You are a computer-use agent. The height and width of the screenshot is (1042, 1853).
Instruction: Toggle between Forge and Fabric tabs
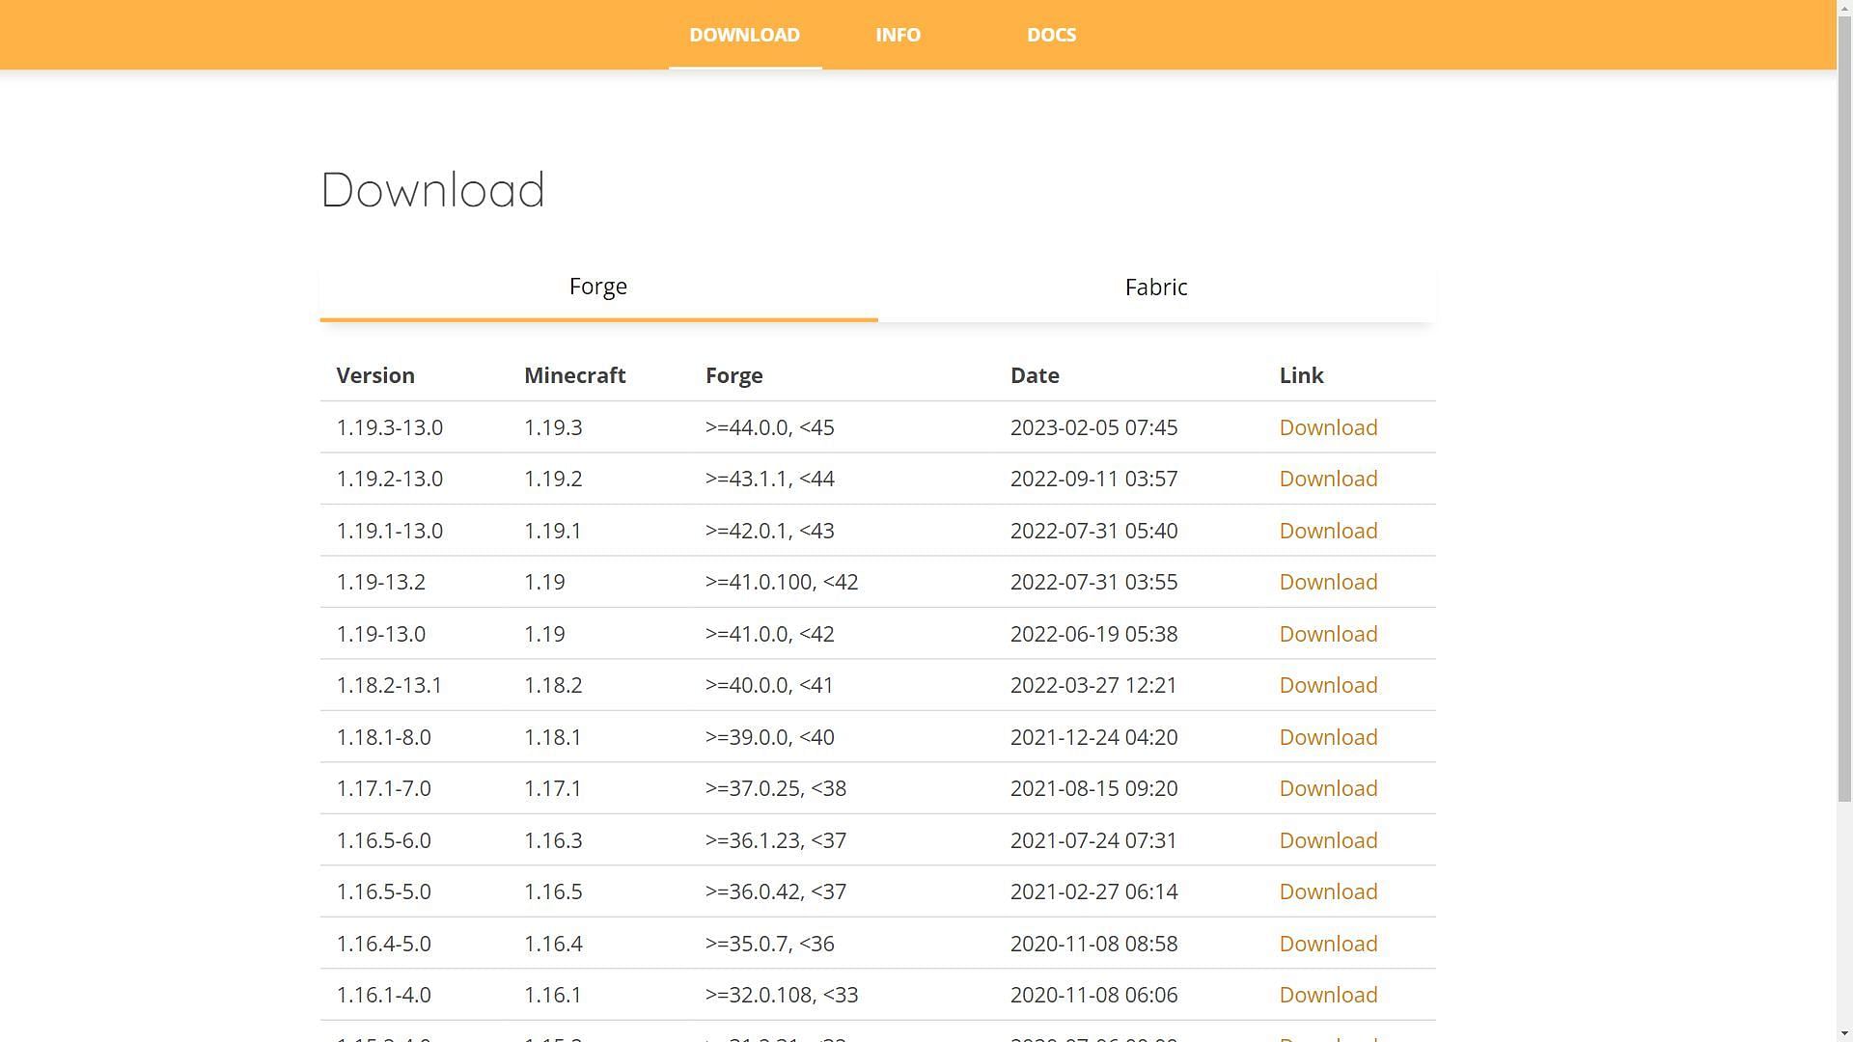coord(1155,287)
